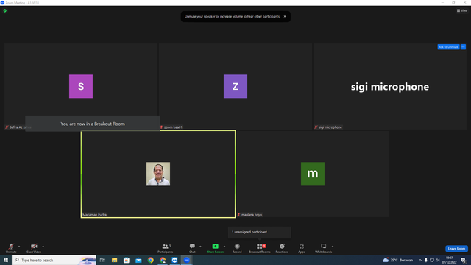
Task: Click the microphone icon in system tray
Action: point(426,260)
